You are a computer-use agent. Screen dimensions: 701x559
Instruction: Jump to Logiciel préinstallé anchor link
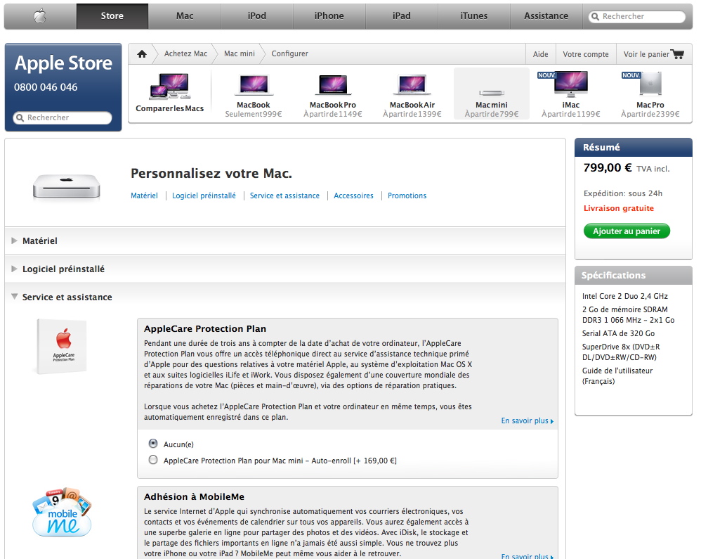[x=204, y=195]
